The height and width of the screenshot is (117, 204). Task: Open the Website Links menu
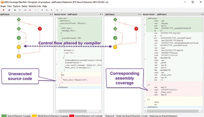[35, 6]
